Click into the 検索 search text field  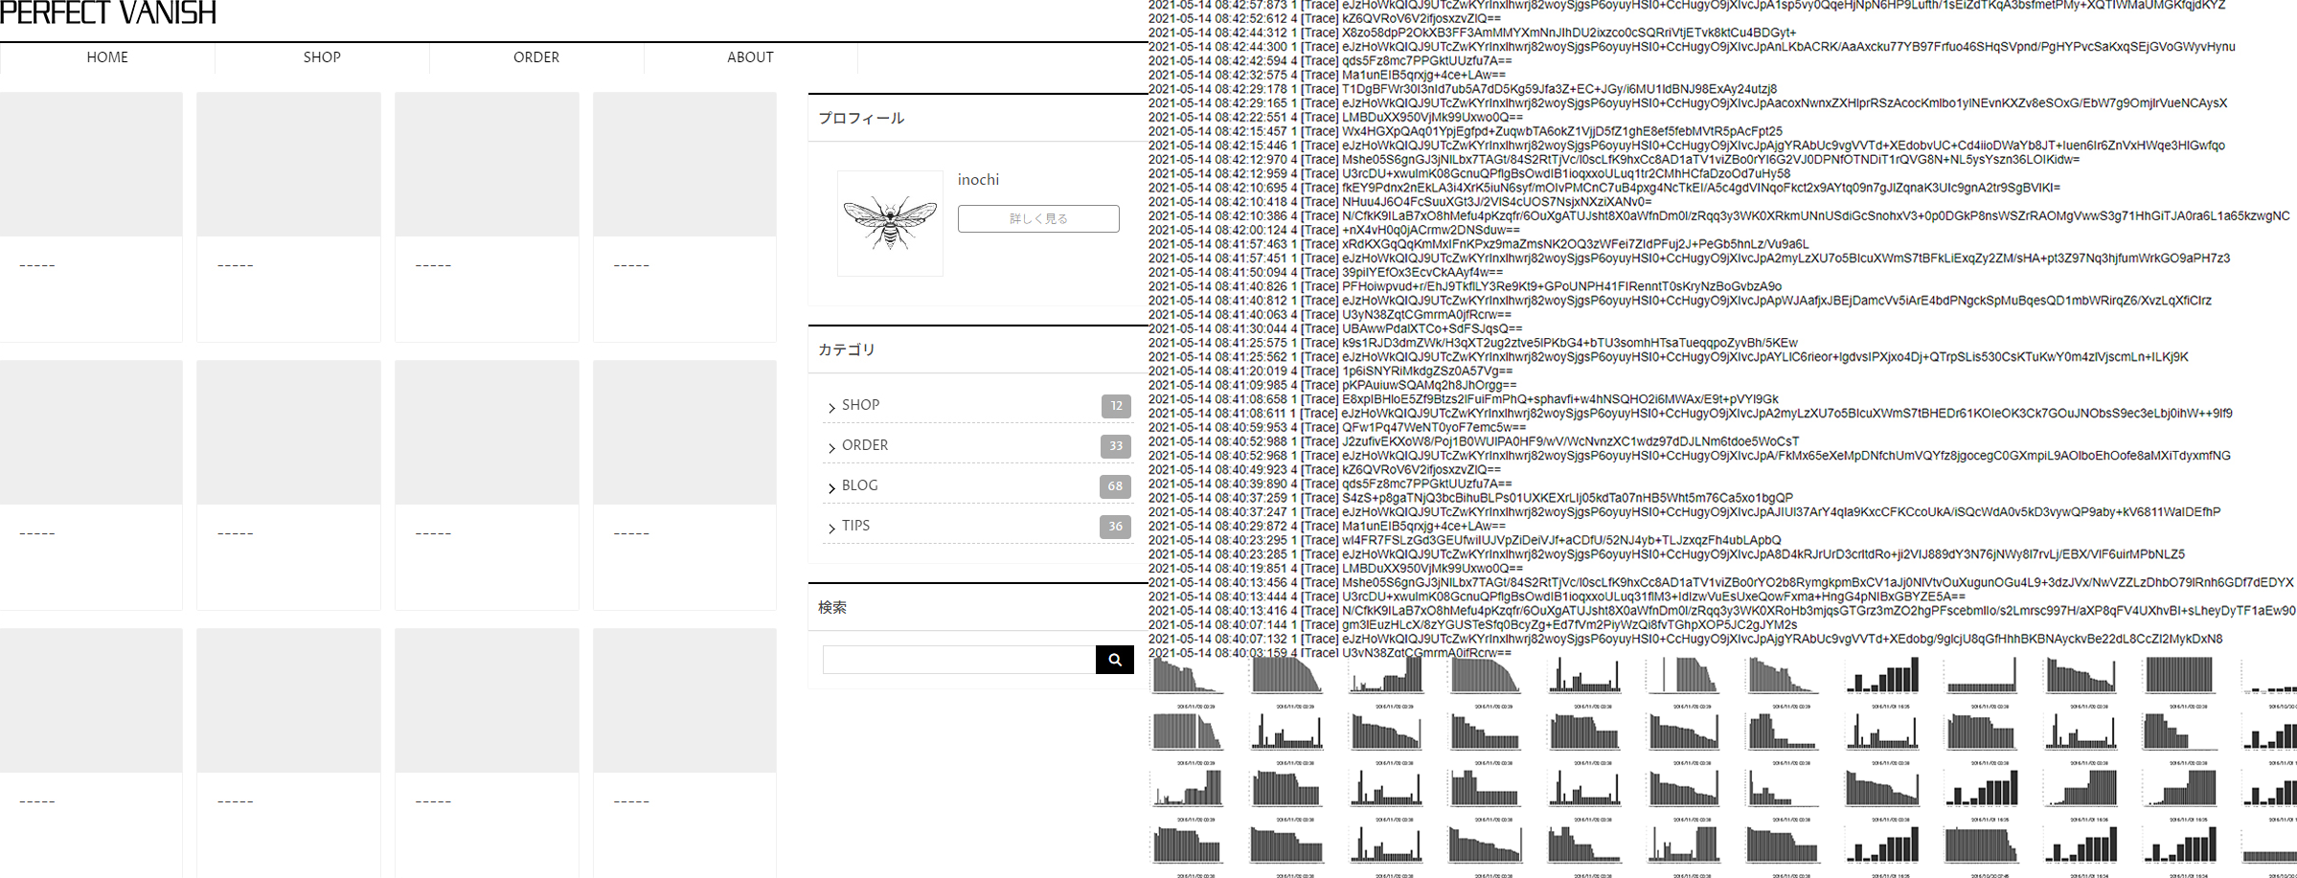click(x=958, y=660)
